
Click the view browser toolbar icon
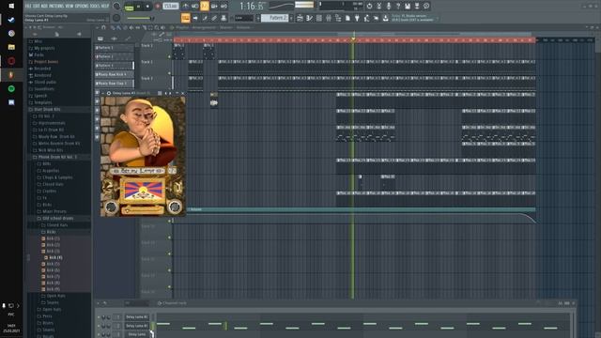click(338, 18)
